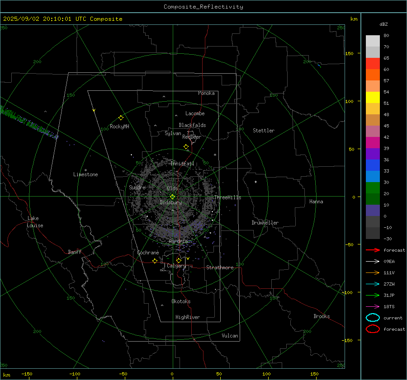The width and height of the screenshot is (407, 380).
Task: Click the Ponoka city label
Action: tap(206, 93)
